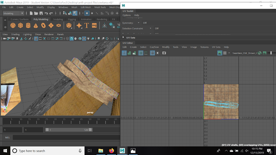Viewport: 276px width, 155px height.
Task: Open the Edit Mesh menu
Action: coord(86,7)
